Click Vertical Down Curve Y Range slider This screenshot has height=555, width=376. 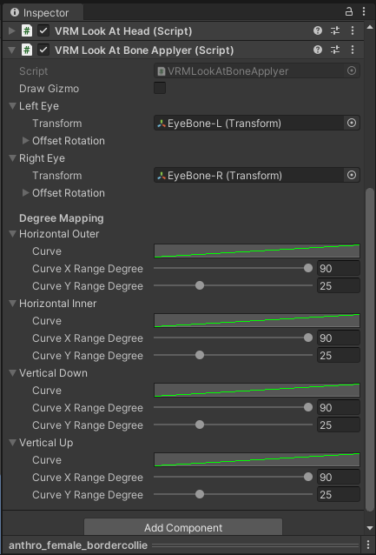(234, 425)
